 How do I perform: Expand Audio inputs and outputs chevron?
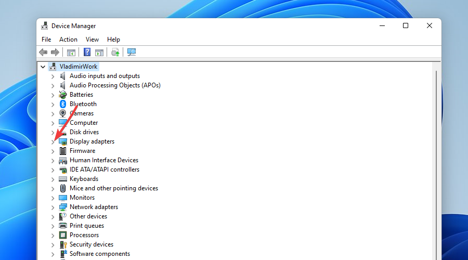pyautogui.click(x=53, y=76)
